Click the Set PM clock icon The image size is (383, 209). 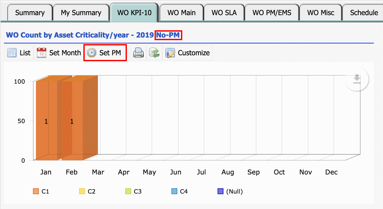pos(91,53)
